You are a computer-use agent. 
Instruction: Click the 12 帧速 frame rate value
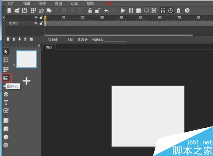click(x=53, y=40)
